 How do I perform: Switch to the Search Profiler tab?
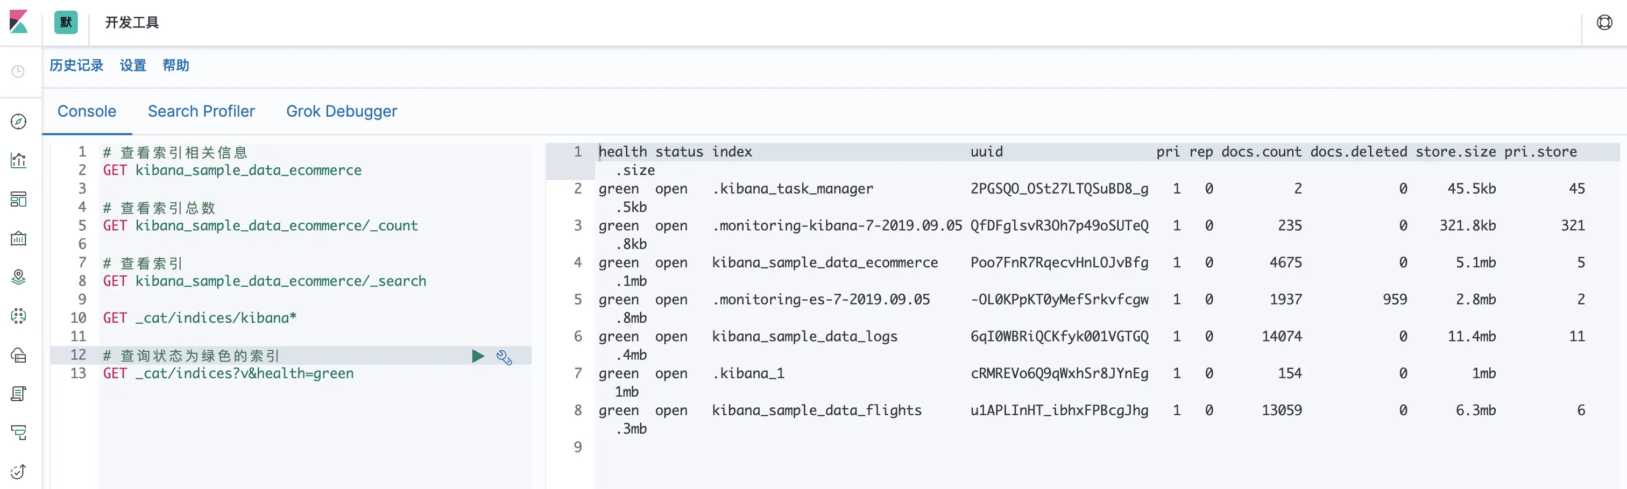(201, 111)
